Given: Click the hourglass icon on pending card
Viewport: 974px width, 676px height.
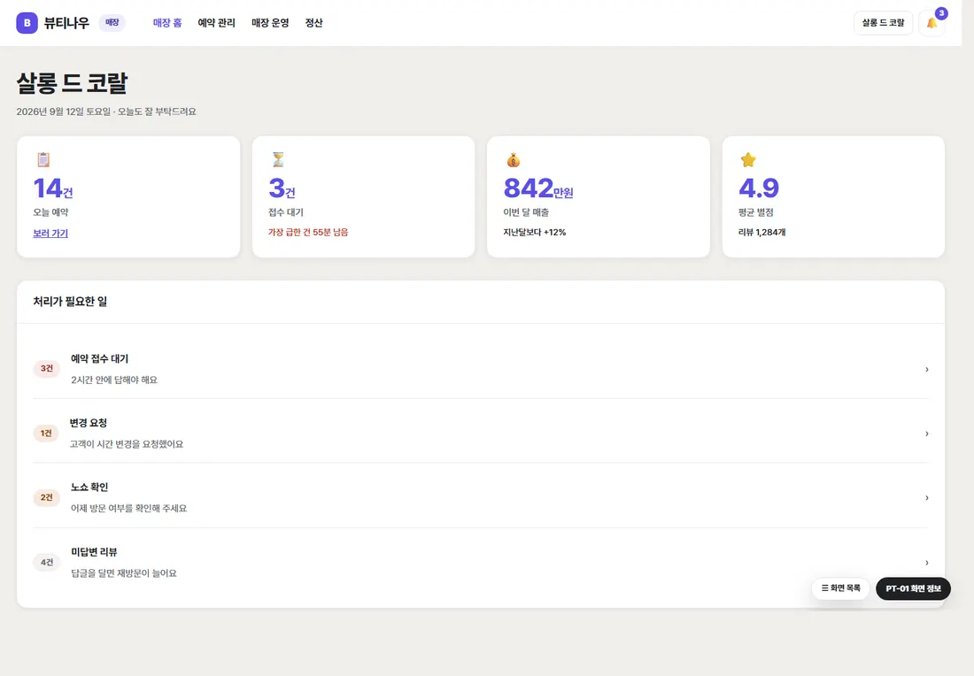Looking at the screenshot, I should point(278,159).
